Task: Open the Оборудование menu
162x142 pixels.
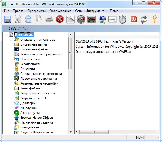Action: (x=60, y=11)
